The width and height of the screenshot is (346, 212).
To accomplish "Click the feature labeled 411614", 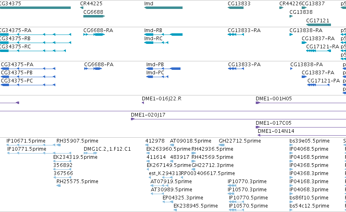I will point(156,157).
